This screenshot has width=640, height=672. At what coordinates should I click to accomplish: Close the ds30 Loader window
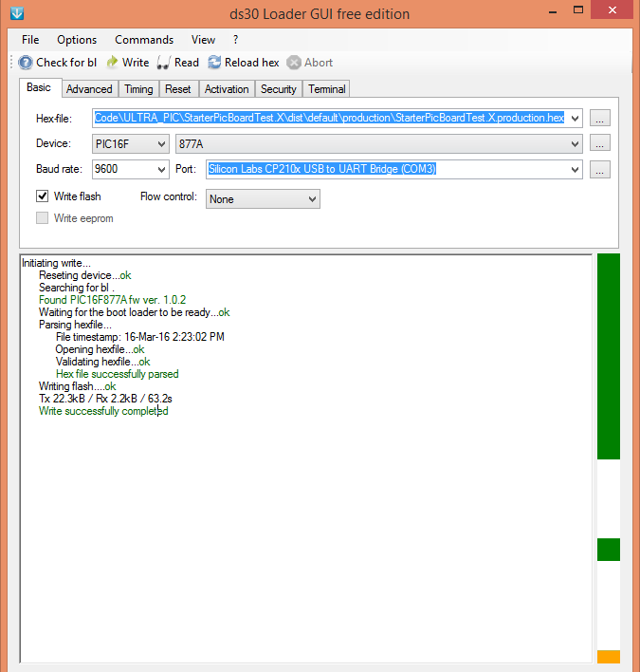pos(613,9)
